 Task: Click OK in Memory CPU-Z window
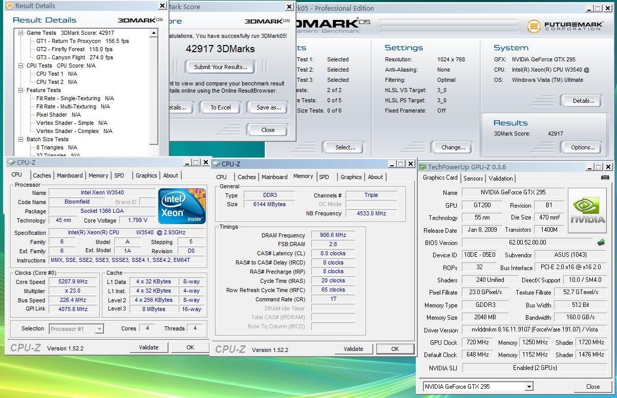[x=395, y=349]
